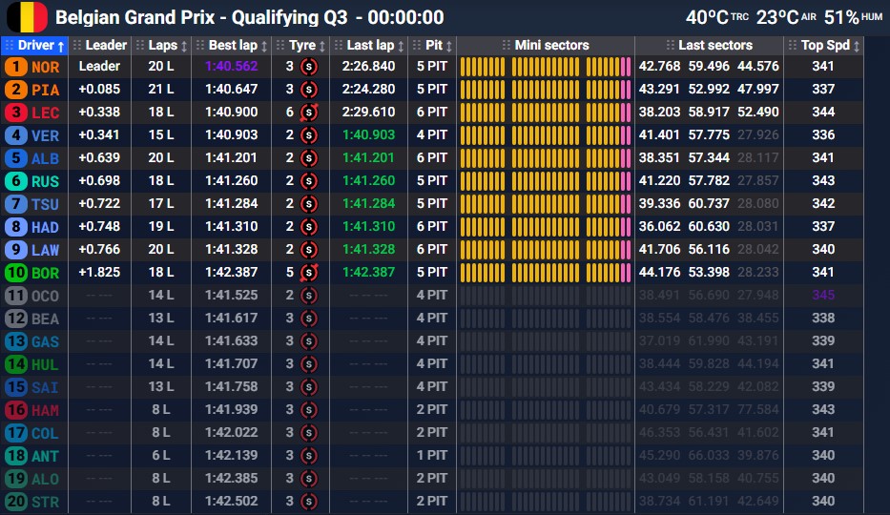Viewport: 890px width, 515px height.
Task: Click the Last sectors column header
Action: [x=710, y=46]
